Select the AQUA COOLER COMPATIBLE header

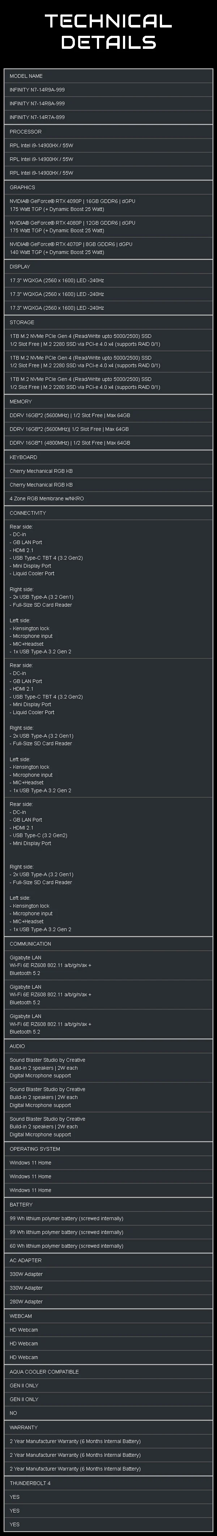pos(44,1371)
